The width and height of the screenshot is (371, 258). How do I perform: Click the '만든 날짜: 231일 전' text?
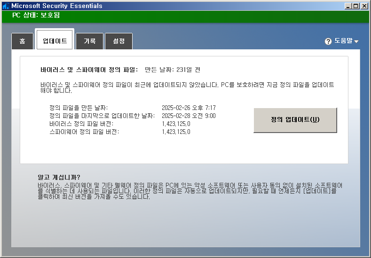click(173, 70)
